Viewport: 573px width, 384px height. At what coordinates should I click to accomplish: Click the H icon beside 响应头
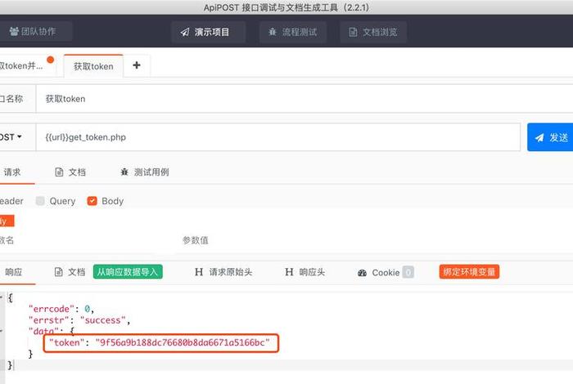click(x=289, y=273)
